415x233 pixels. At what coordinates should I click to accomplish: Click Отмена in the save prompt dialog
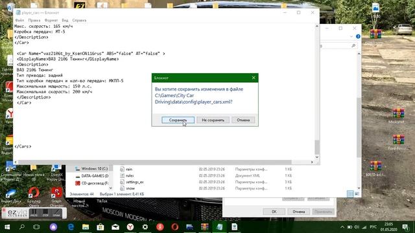click(243, 120)
